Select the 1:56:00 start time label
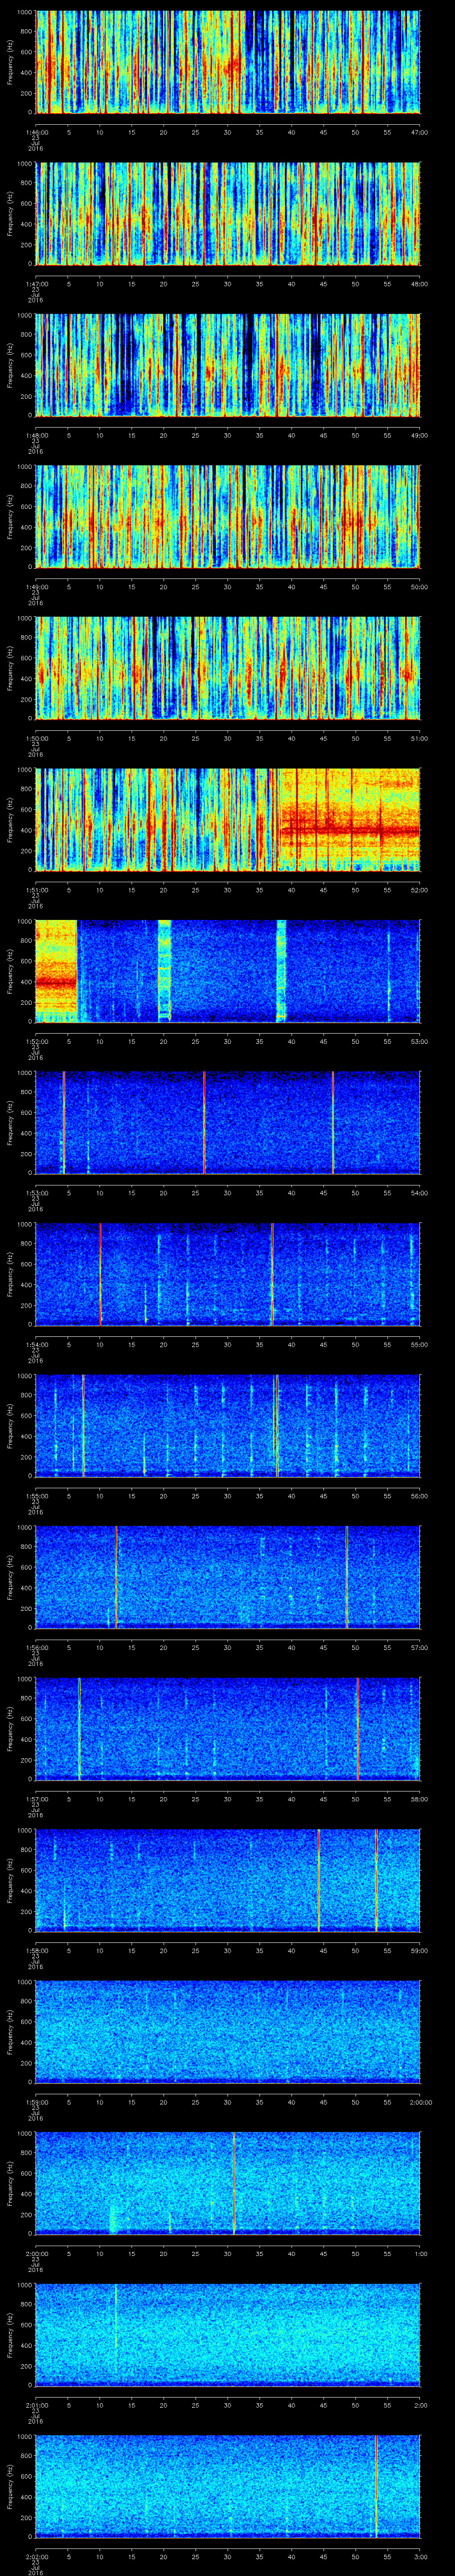 [x=36, y=1647]
